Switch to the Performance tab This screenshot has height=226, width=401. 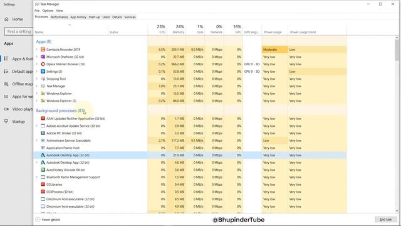pos(59,17)
